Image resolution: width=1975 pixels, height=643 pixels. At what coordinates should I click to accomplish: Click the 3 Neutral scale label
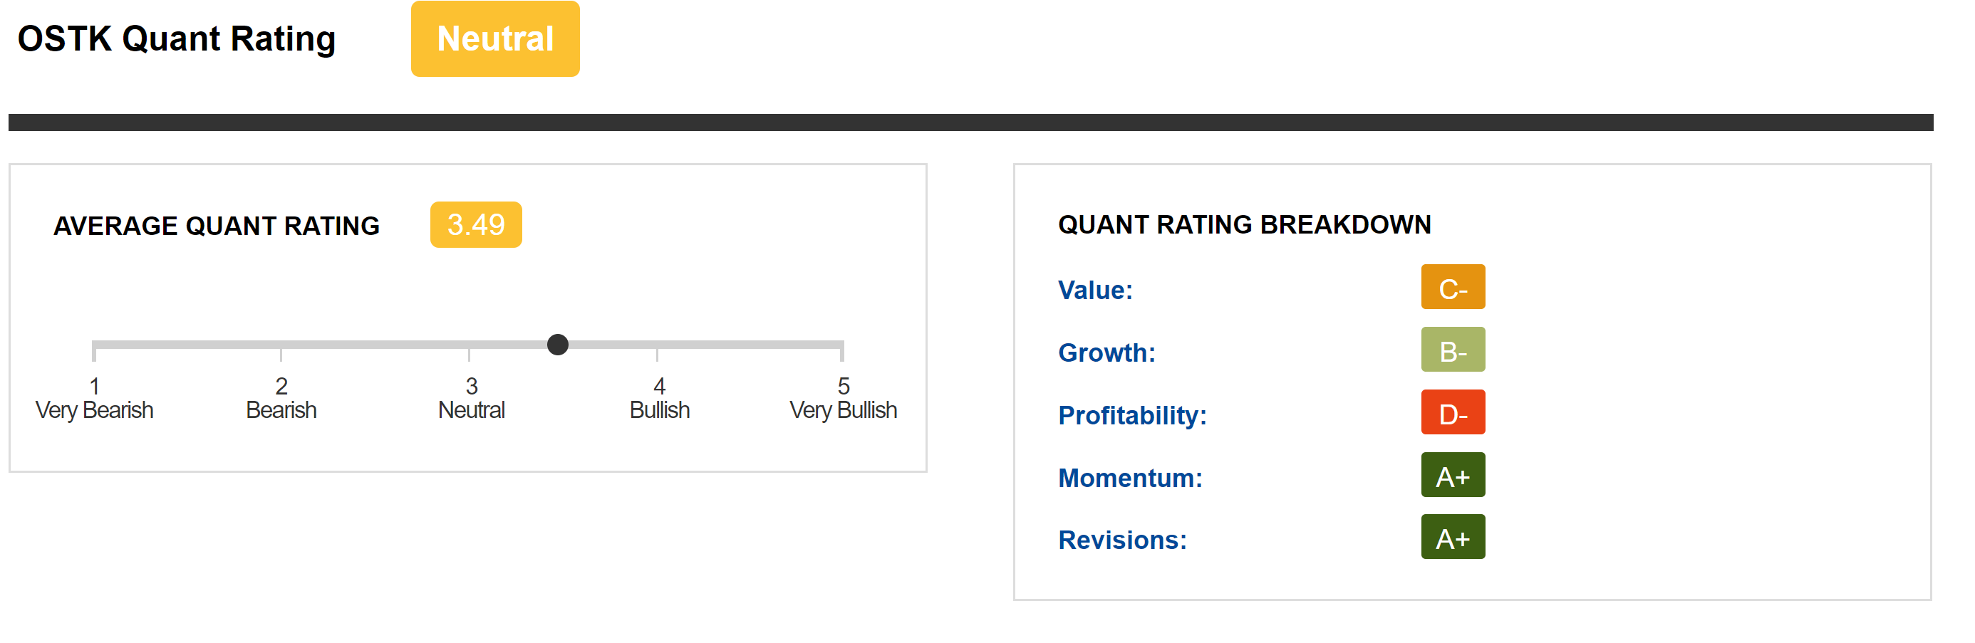472,399
